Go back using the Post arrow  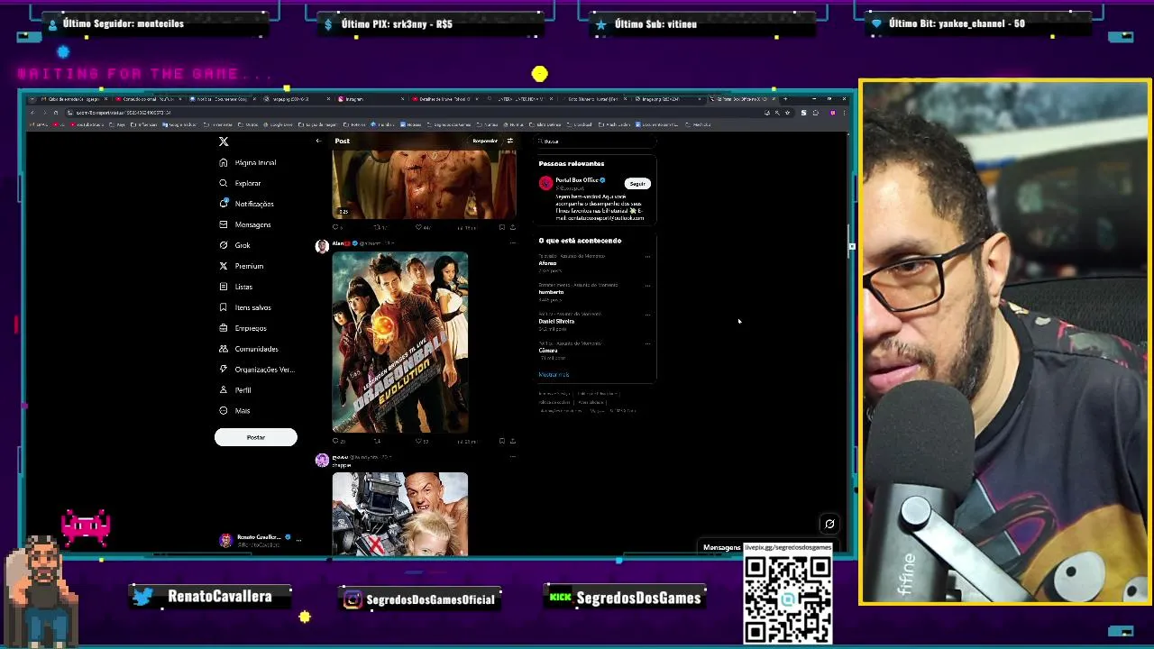318,141
